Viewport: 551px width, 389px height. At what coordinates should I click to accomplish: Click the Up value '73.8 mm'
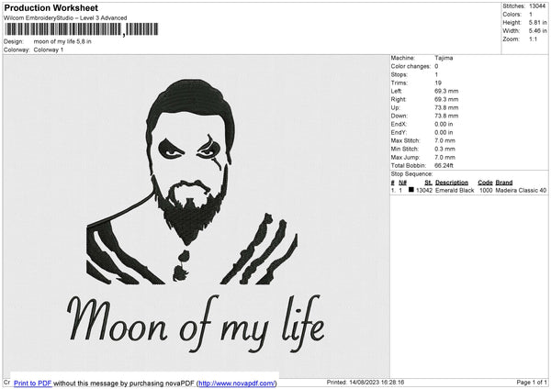pos(446,107)
